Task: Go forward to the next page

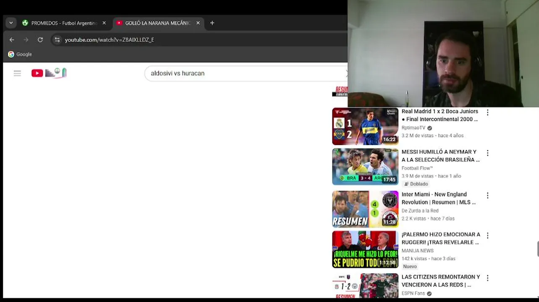Action: tap(26, 40)
